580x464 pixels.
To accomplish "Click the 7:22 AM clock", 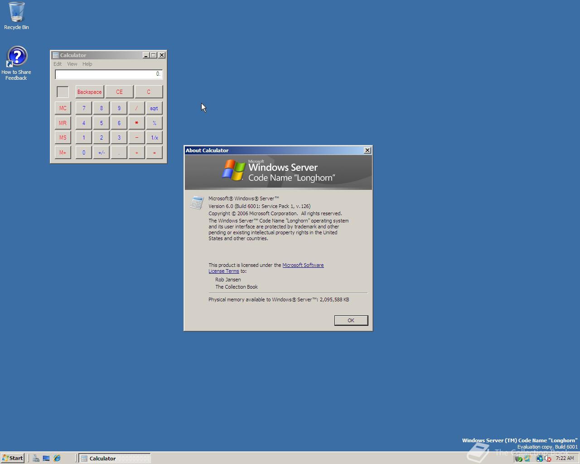I will (x=565, y=458).
